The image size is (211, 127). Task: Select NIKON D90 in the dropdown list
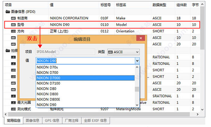(85, 105)
